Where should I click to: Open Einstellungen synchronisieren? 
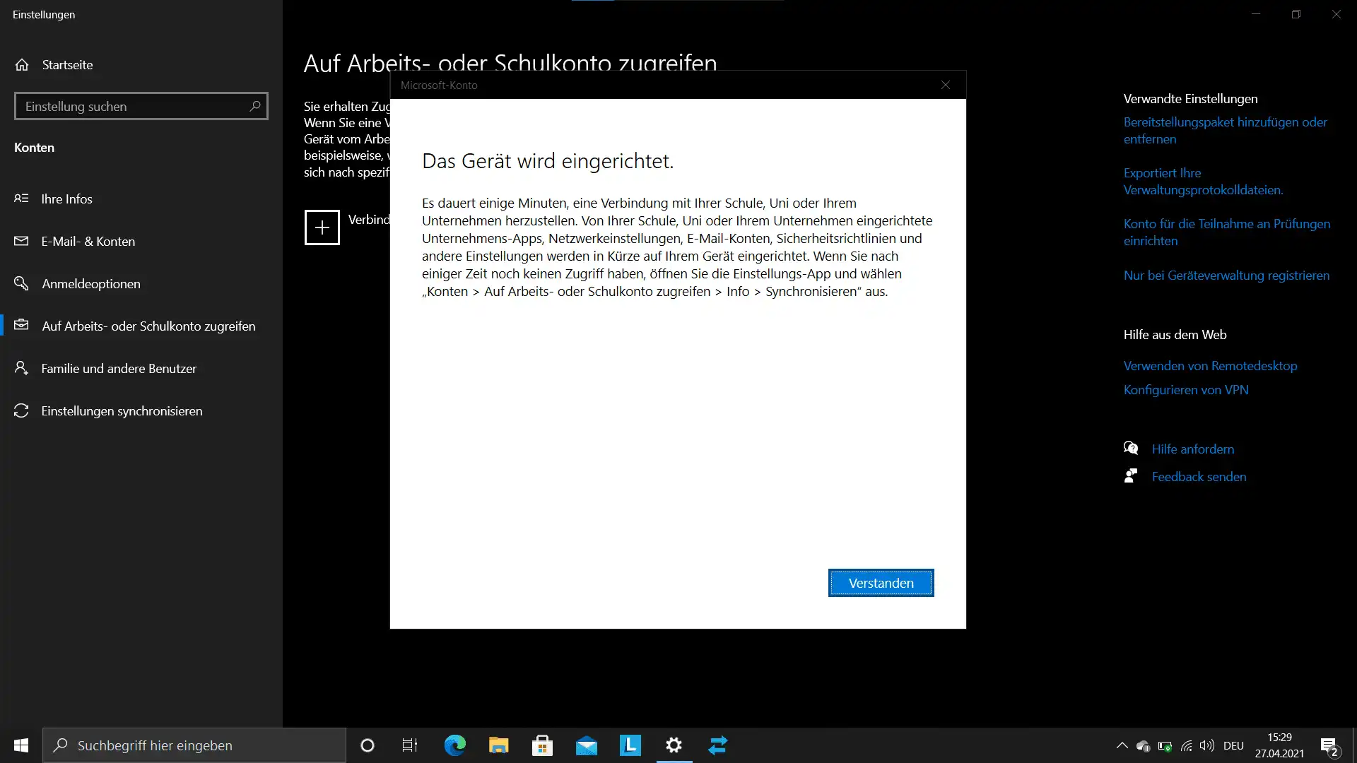(141, 410)
